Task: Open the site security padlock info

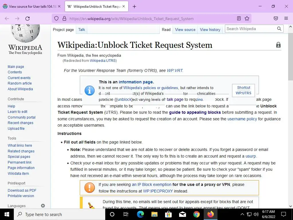Action: tap(64, 19)
